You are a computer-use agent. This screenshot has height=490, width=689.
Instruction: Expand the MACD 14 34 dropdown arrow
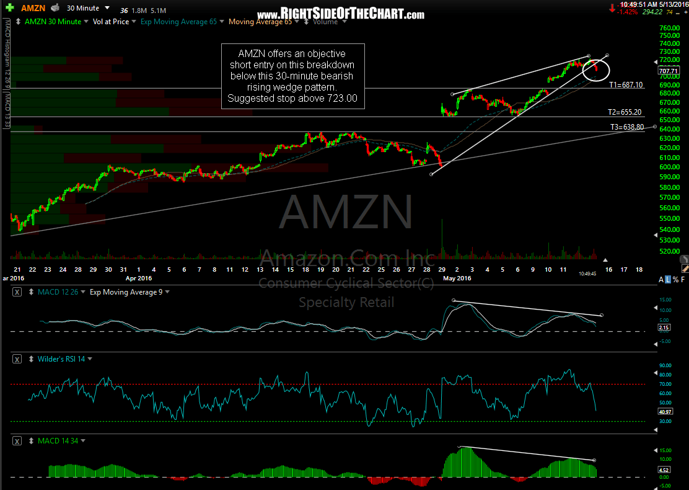pos(83,441)
